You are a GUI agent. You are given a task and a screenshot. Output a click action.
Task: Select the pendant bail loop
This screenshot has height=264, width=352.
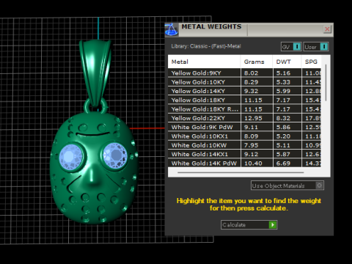95,73
